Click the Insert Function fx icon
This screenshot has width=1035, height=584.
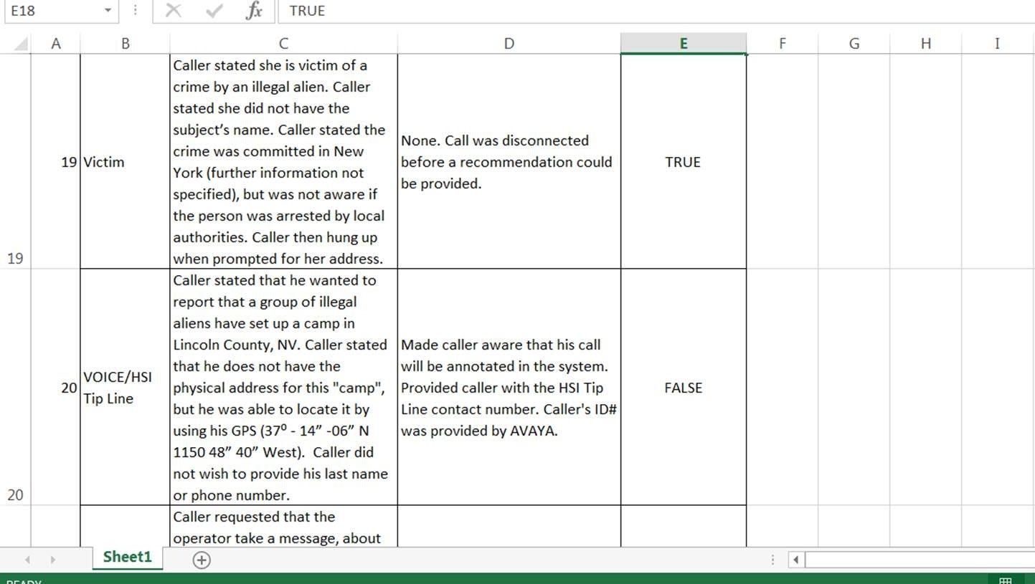(254, 11)
